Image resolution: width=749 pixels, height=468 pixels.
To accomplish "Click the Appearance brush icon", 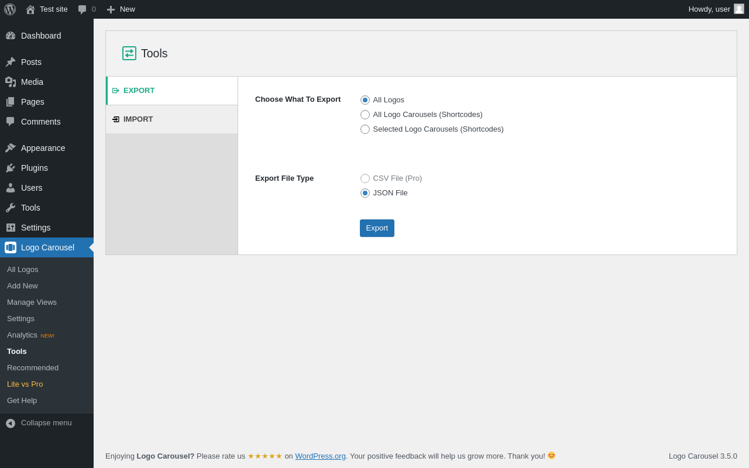I will pyautogui.click(x=11, y=148).
